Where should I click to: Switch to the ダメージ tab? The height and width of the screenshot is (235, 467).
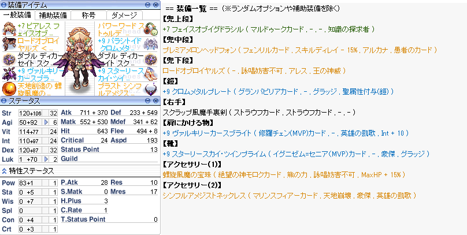tap(124, 15)
